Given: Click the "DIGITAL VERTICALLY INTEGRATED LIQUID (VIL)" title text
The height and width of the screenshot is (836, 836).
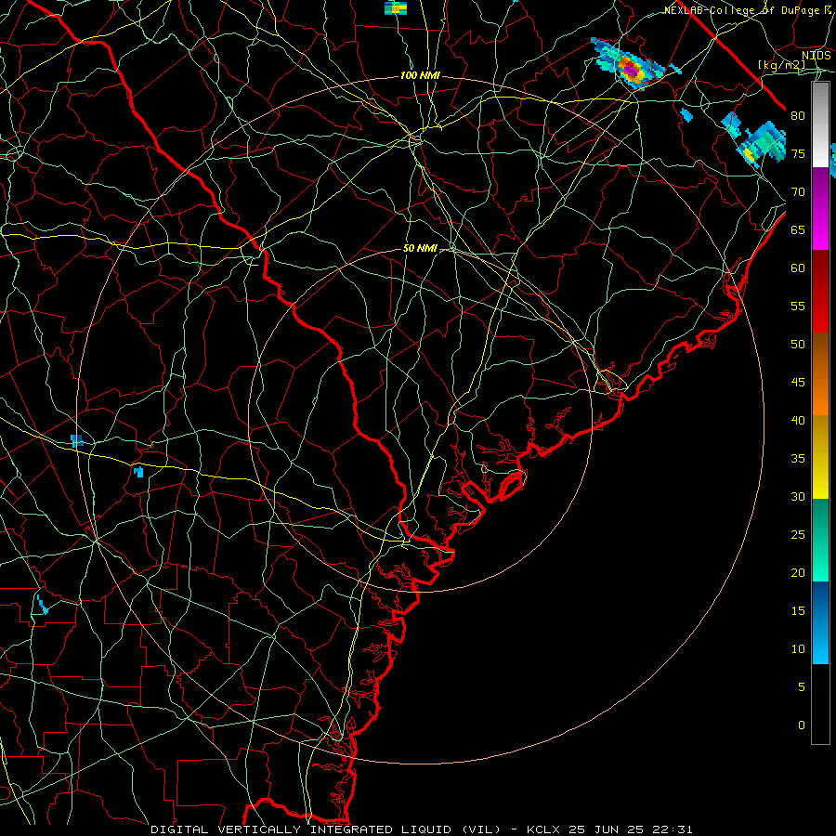Looking at the screenshot, I should click(326, 829).
